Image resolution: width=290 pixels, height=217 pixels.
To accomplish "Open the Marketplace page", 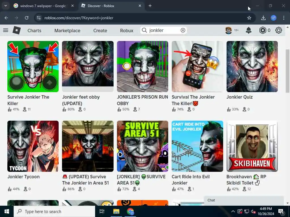I will [67, 31].
